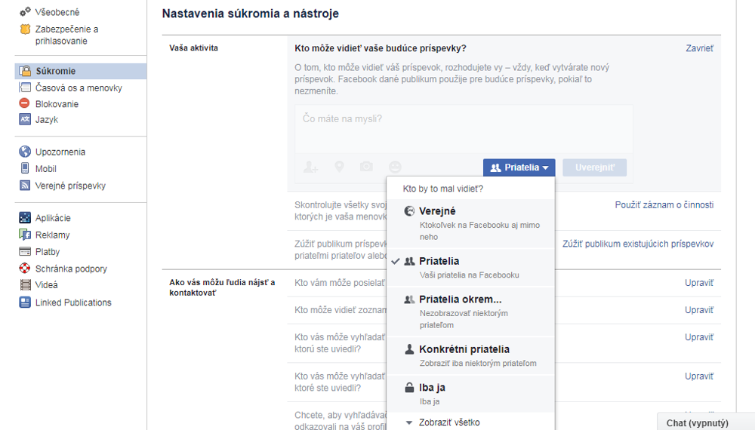Image resolution: width=755 pixels, height=430 pixels.
Task: Click the credit card icon beside Platby
Action: click(25, 251)
